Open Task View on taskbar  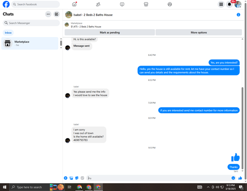tap(70, 187)
